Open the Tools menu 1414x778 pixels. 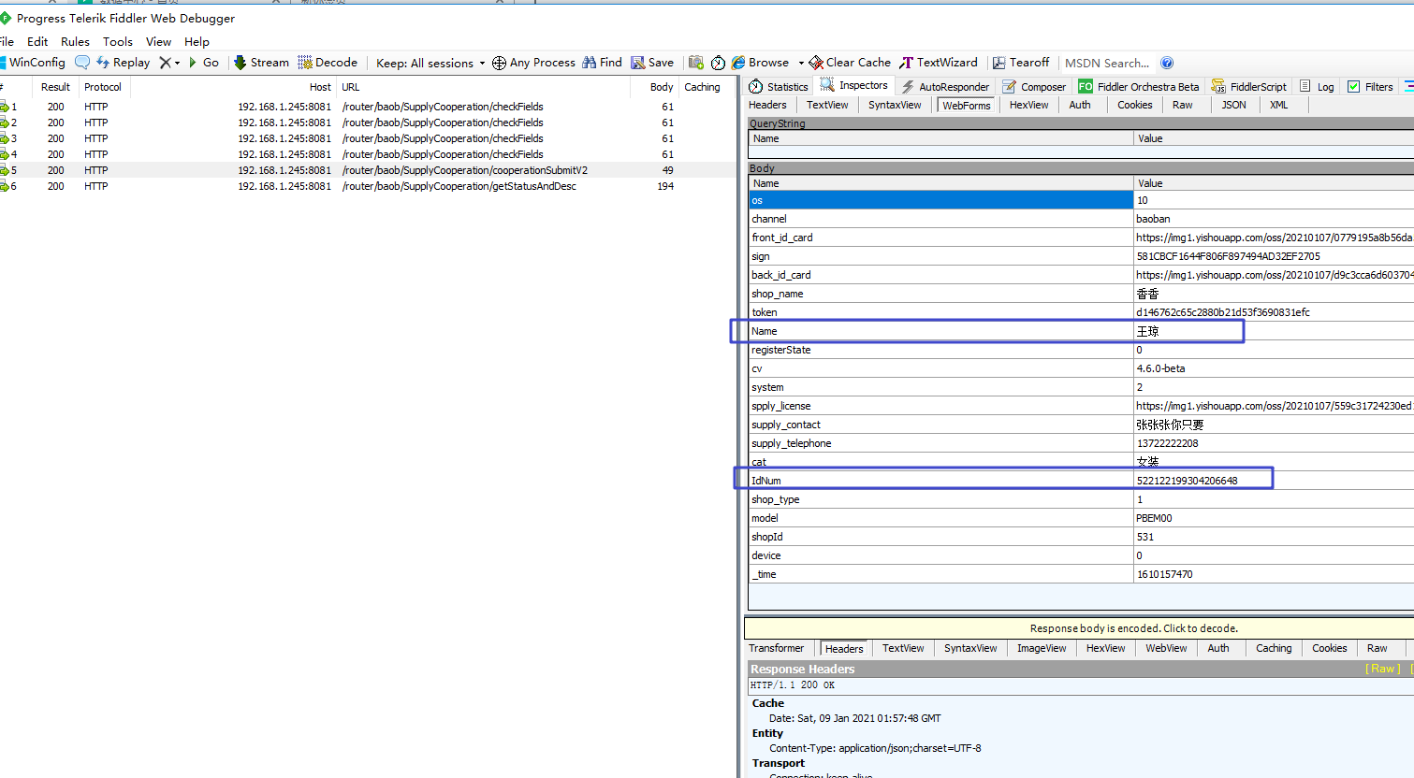[x=118, y=42]
